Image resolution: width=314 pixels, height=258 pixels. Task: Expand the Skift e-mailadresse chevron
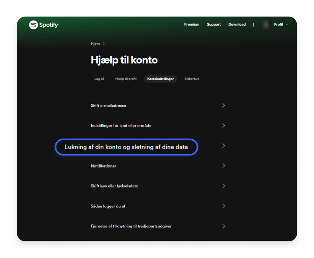(x=224, y=106)
